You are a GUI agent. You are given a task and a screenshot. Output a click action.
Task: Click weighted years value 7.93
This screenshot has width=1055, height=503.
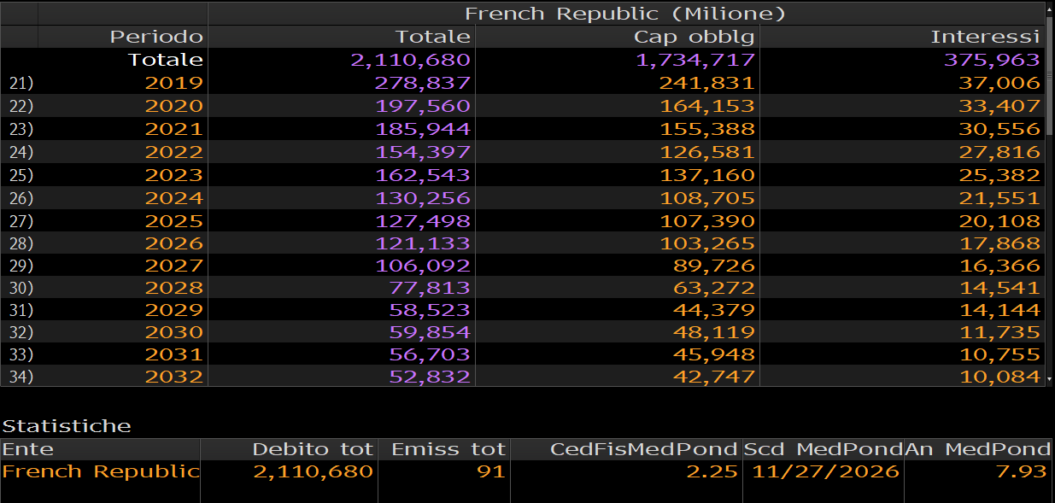(x=1022, y=471)
